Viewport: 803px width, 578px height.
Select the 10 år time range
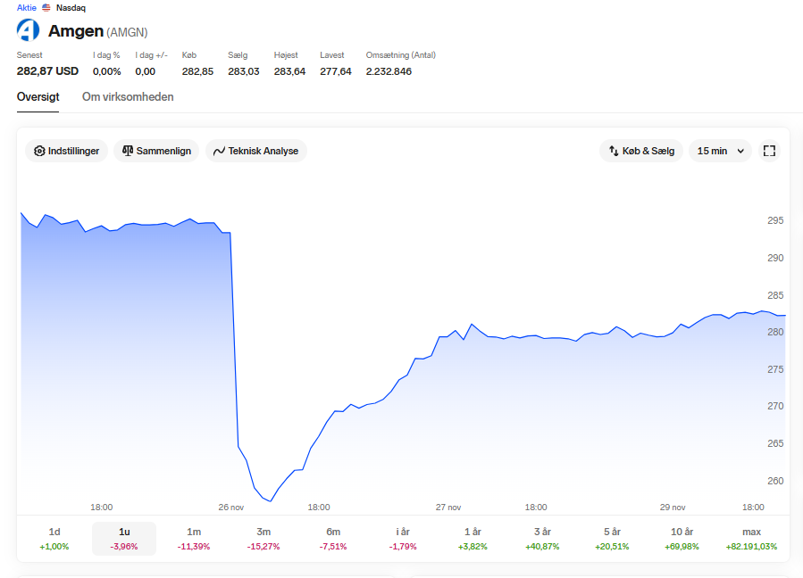[x=682, y=539]
